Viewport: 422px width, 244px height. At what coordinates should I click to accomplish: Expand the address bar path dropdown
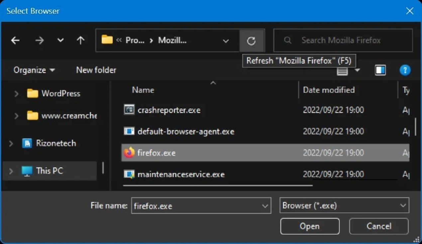click(x=226, y=41)
